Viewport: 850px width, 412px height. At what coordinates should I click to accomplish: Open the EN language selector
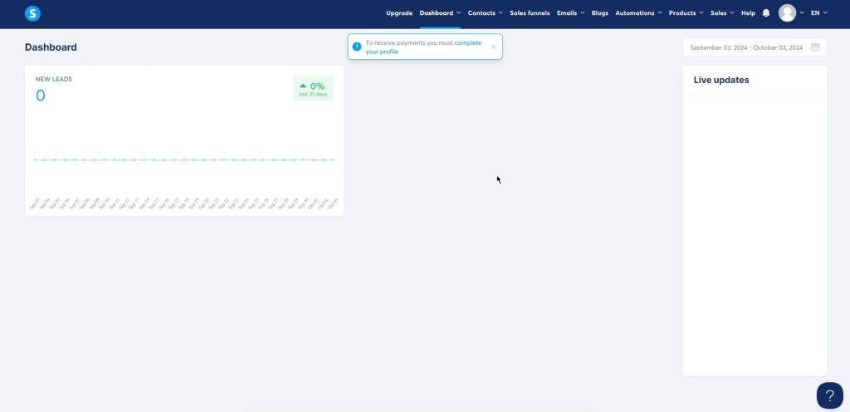(818, 13)
